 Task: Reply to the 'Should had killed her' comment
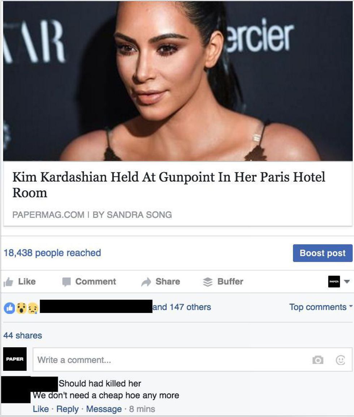68,409
